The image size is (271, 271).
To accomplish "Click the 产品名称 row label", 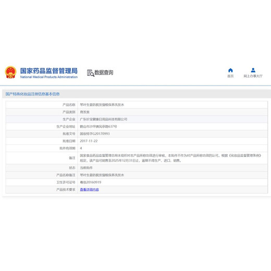I will coord(69,105).
